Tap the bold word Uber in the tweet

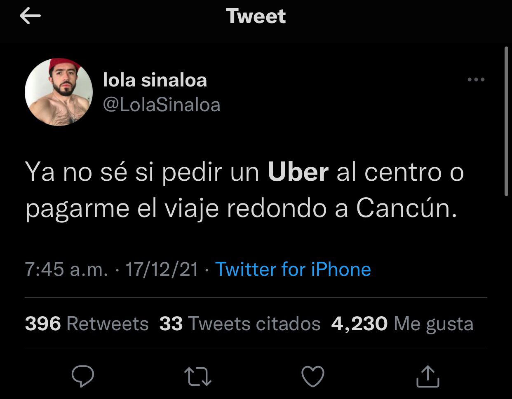(x=298, y=172)
